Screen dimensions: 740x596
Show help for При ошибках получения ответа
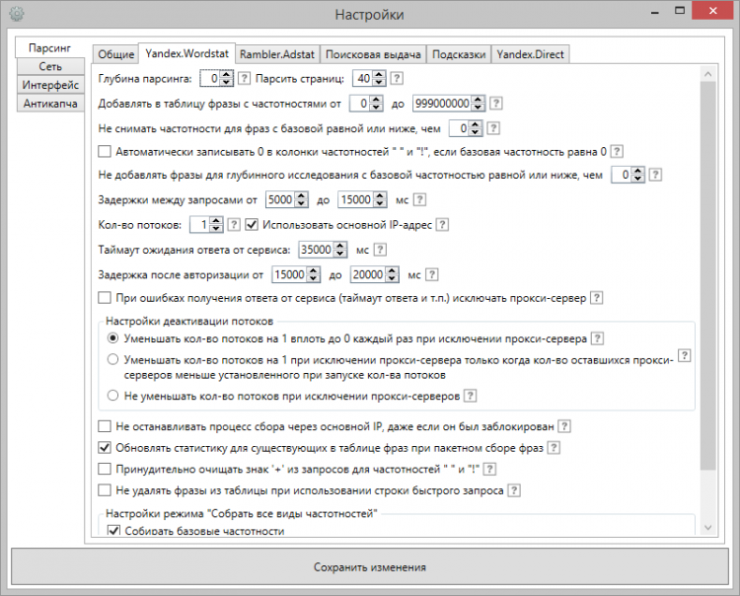pyautogui.click(x=597, y=298)
